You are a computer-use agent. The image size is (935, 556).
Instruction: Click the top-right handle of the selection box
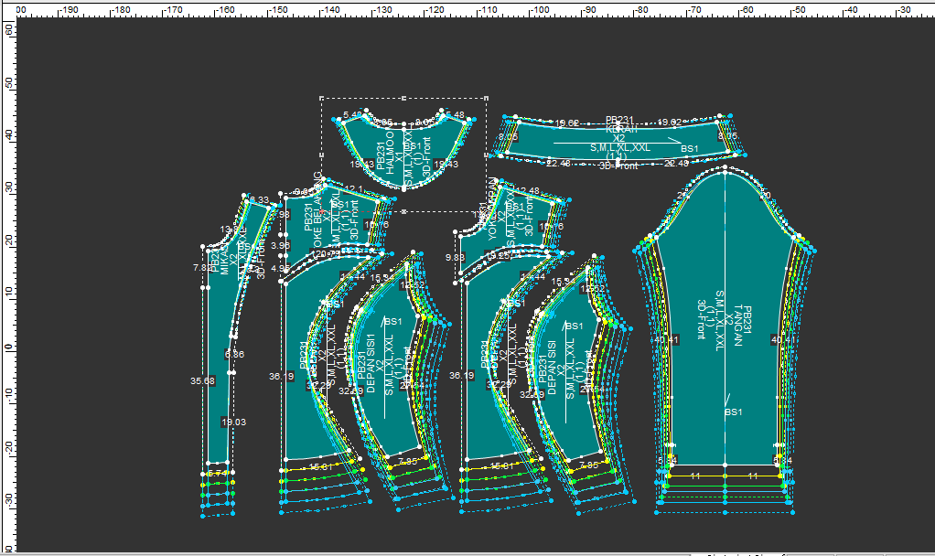point(485,97)
